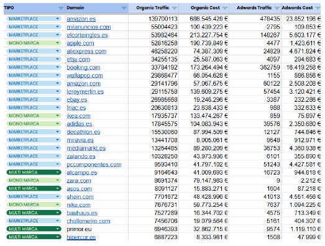325x246 pixels.
Task: Open the amazon.com link
Action: (x=83, y=83)
